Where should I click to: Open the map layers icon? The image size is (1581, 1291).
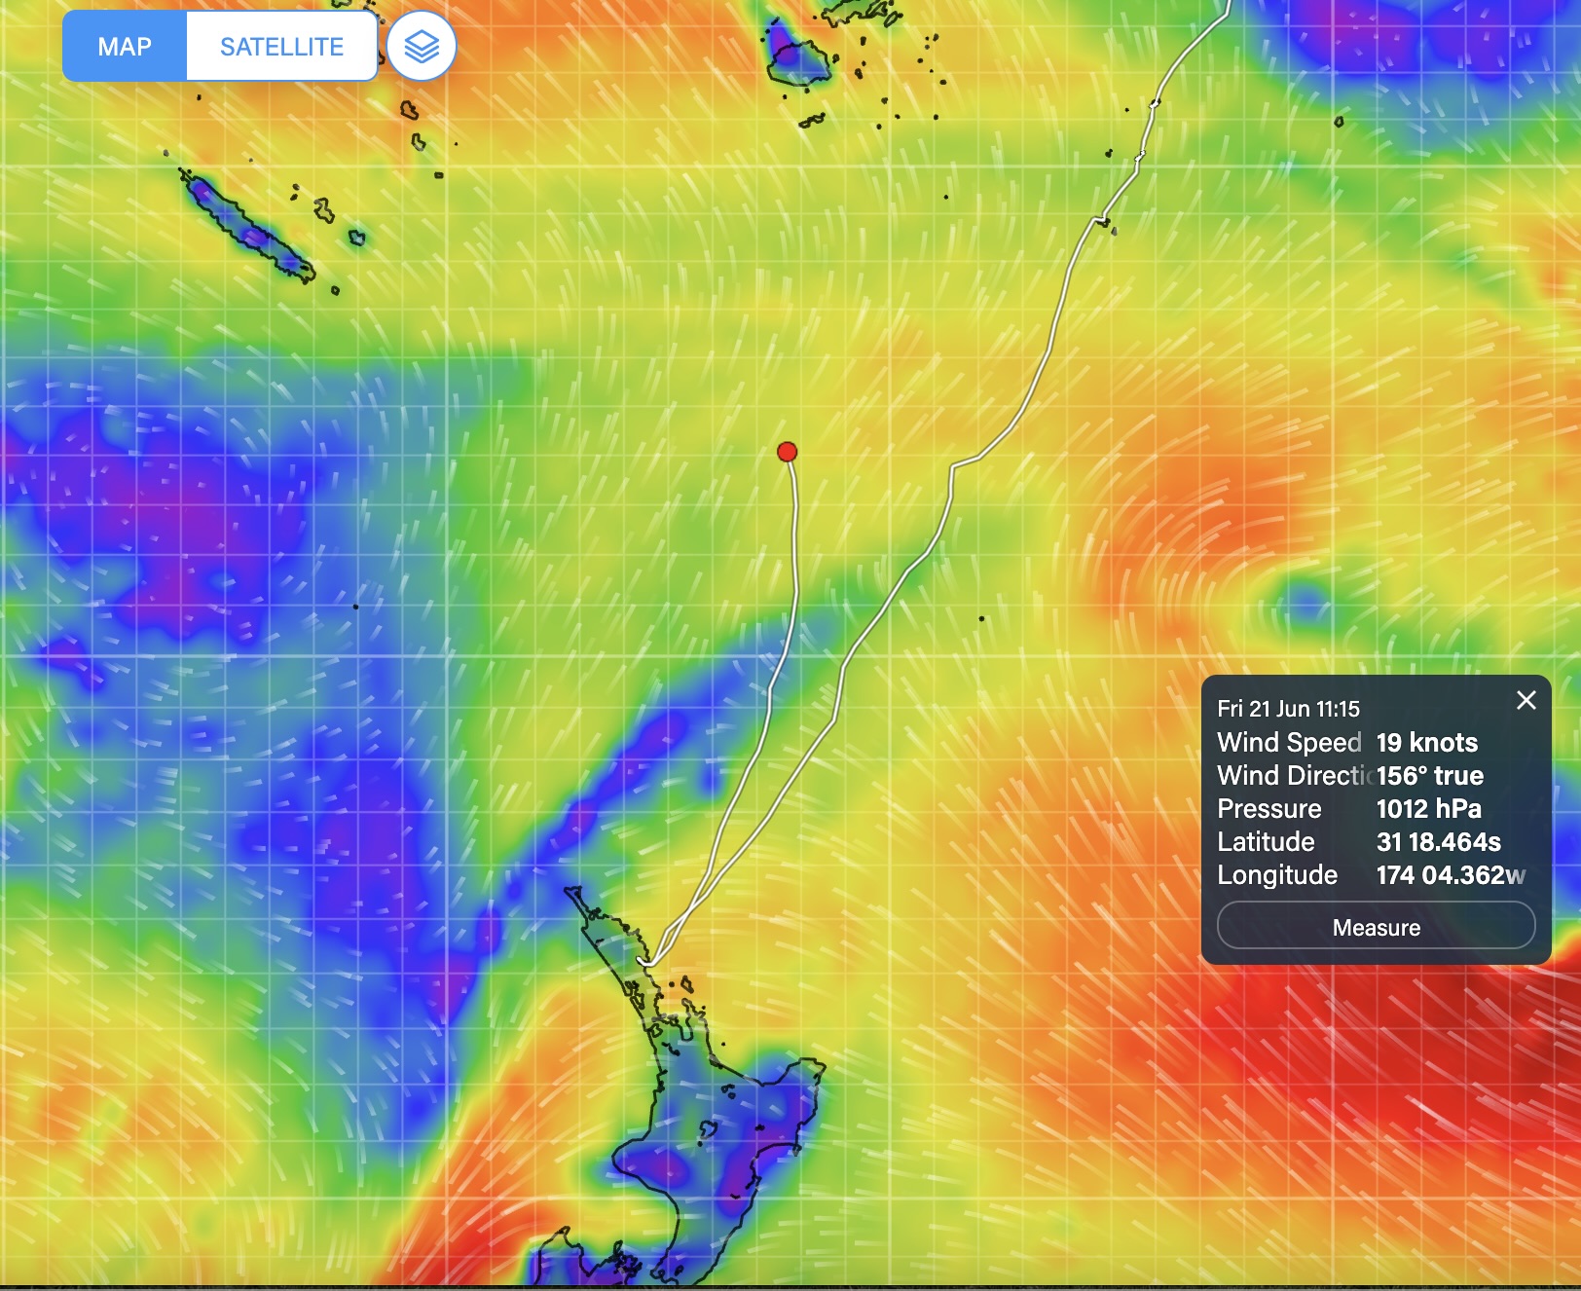coord(422,47)
